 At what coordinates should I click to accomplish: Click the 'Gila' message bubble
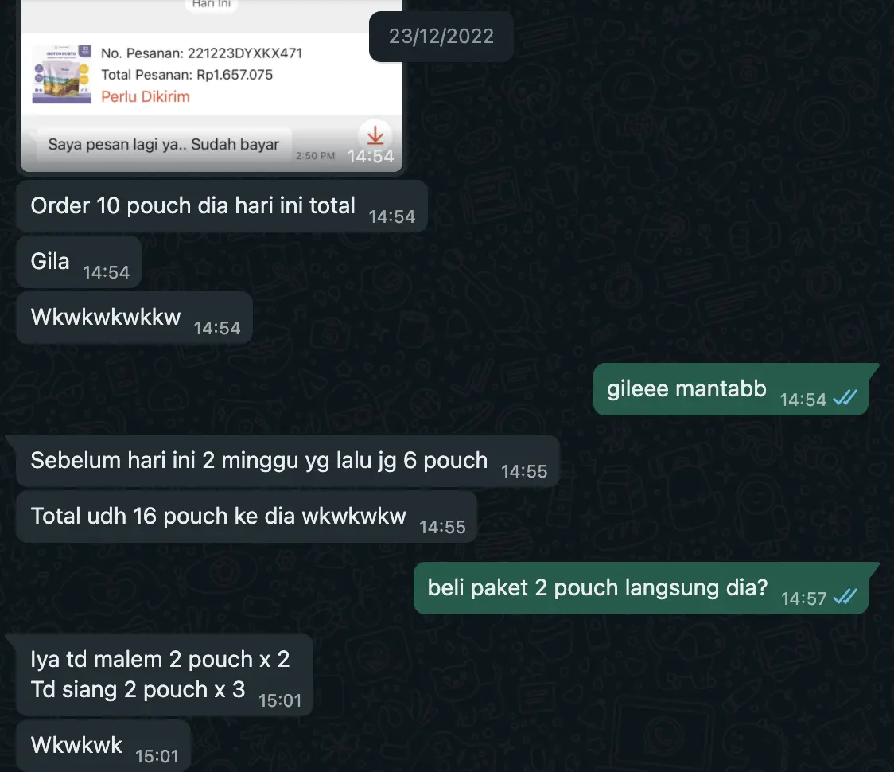pyautogui.click(x=79, y=262)
